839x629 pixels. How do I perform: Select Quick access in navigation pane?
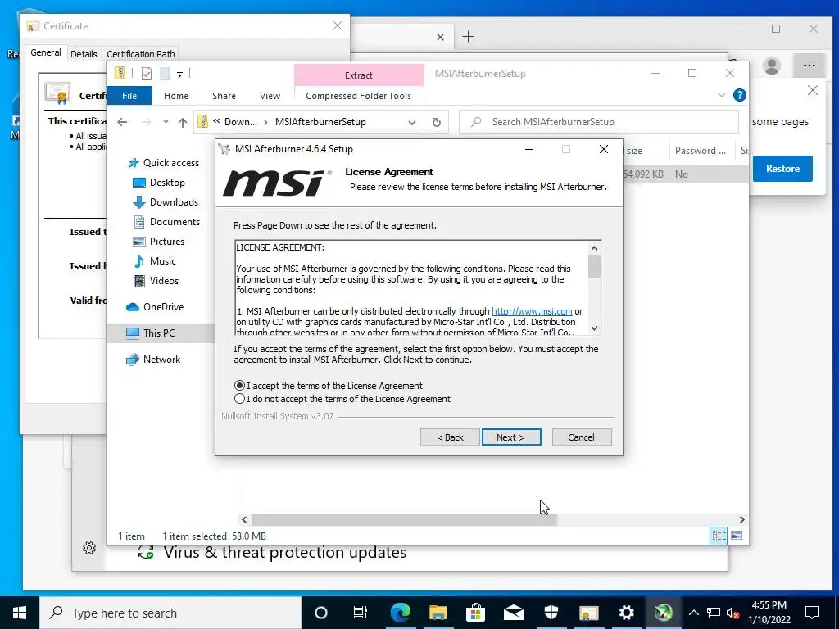point(163,163)
